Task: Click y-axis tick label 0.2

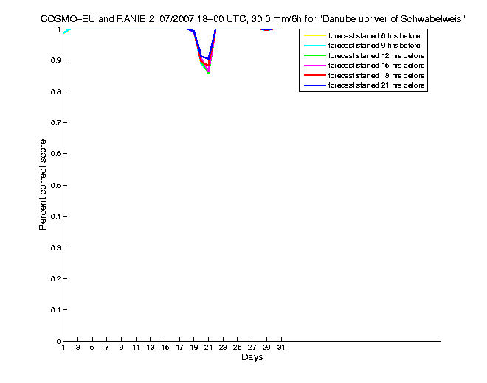Action: pyautogui.click(x=55, y=279)
